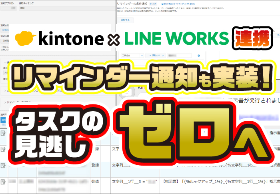Click the リマインダーの条件通知 heading
280x194 pixels.
point(132,4)
